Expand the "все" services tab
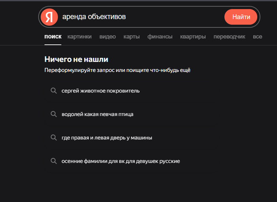 pyautogui.click(x=257, y=37)
